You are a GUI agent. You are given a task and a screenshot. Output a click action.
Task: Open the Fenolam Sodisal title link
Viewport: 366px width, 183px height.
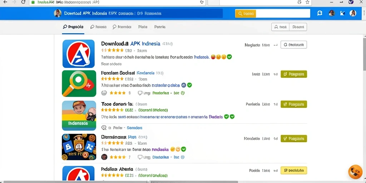coord(118,73)
